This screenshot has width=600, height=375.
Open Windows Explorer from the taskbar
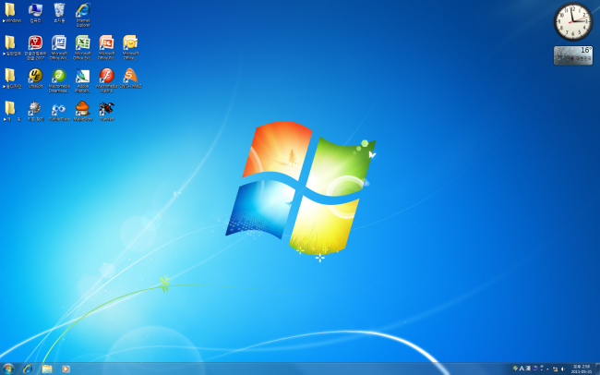(47, 369)
